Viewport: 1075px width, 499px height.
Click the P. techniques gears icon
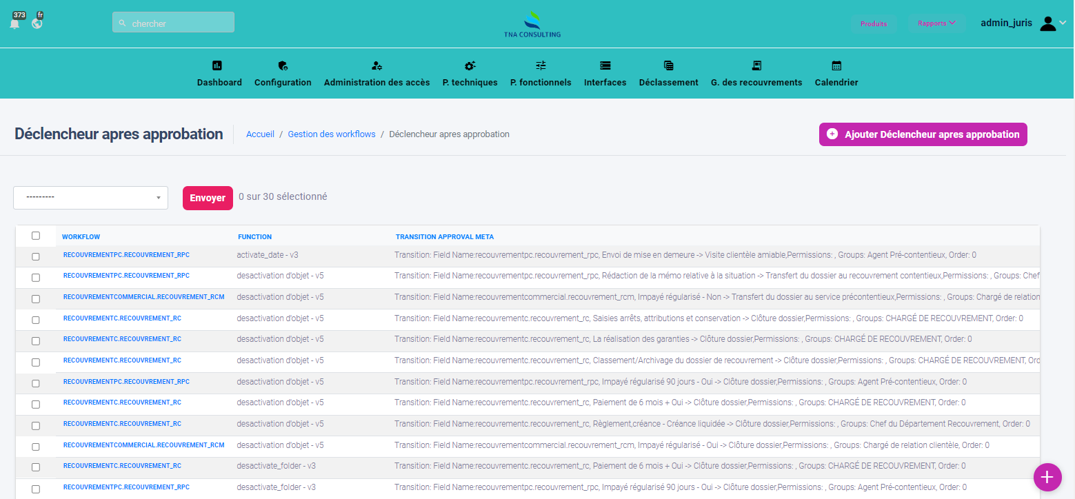[x=470, y=65]
